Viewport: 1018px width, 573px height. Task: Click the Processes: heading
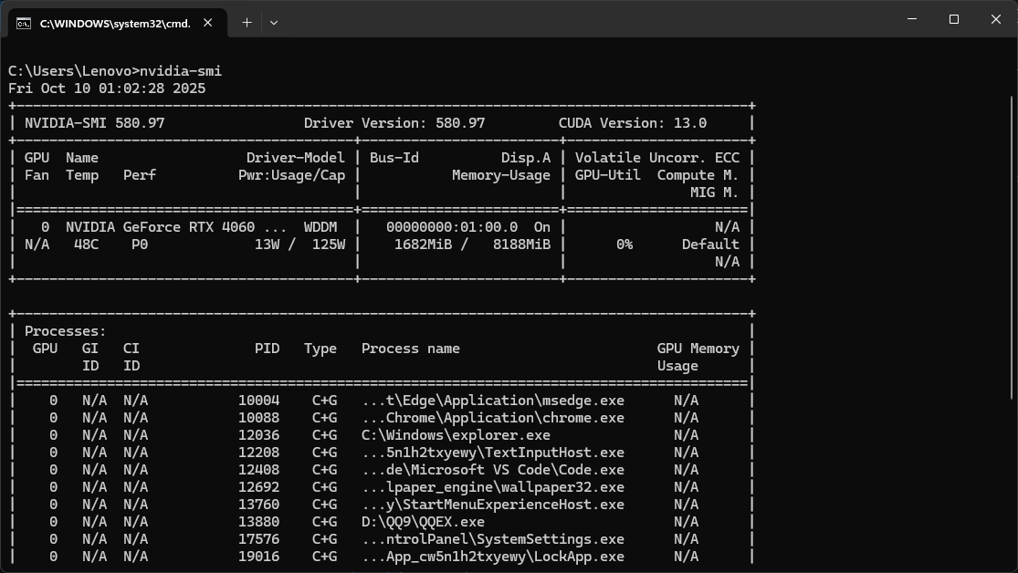click(66, 331)
